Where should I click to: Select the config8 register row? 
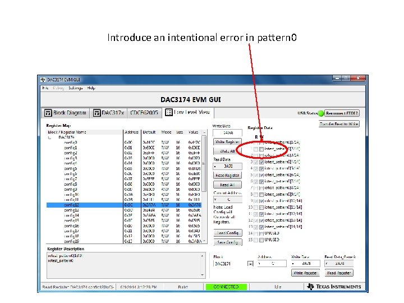click(124, 184)
